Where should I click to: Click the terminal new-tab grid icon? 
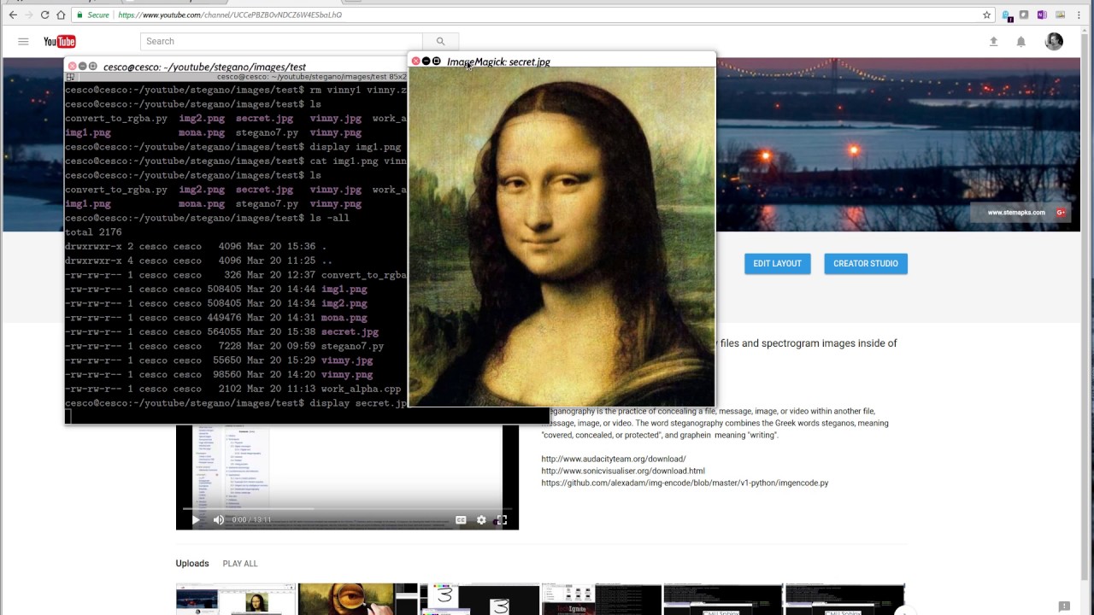click(71, 77)
